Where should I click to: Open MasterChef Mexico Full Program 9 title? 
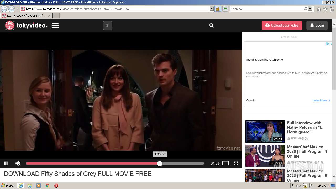click(x=307, y=176)
